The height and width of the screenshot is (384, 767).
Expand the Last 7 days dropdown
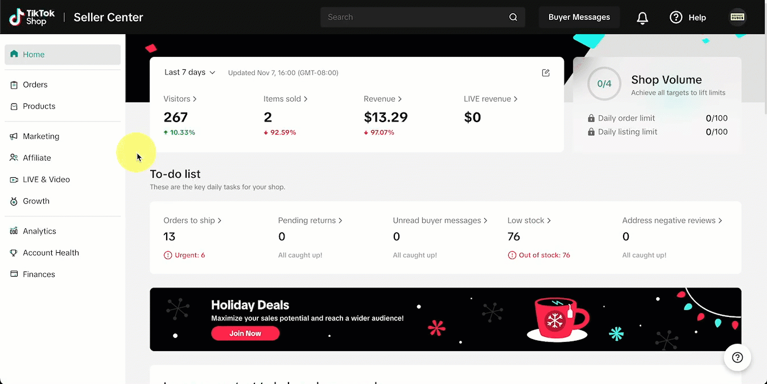(x=190, y=73)
